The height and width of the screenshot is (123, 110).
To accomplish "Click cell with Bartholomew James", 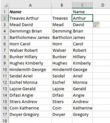I will point(30,37).
